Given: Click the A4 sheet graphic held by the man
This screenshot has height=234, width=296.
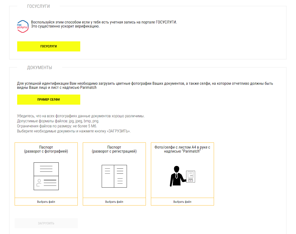Looking at the screenshot, I should pyautogui.click(x=191, y=177).
